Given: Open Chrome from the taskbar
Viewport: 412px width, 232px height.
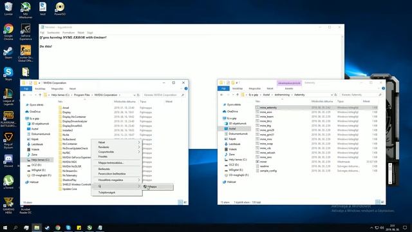Looking at the screenshot, I should click(58, 227).
